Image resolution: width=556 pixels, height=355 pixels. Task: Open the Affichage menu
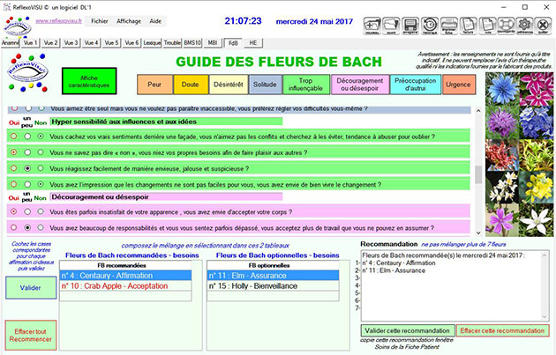[129, 21]
